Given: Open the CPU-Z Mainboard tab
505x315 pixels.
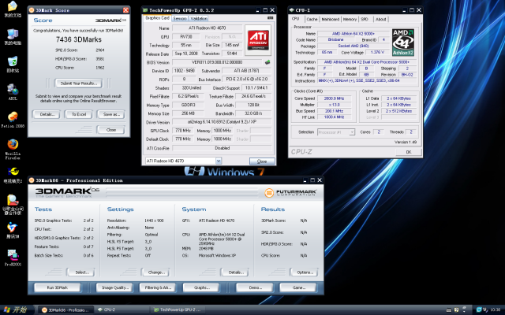Looking at the screenshot, I should point(331,19).
